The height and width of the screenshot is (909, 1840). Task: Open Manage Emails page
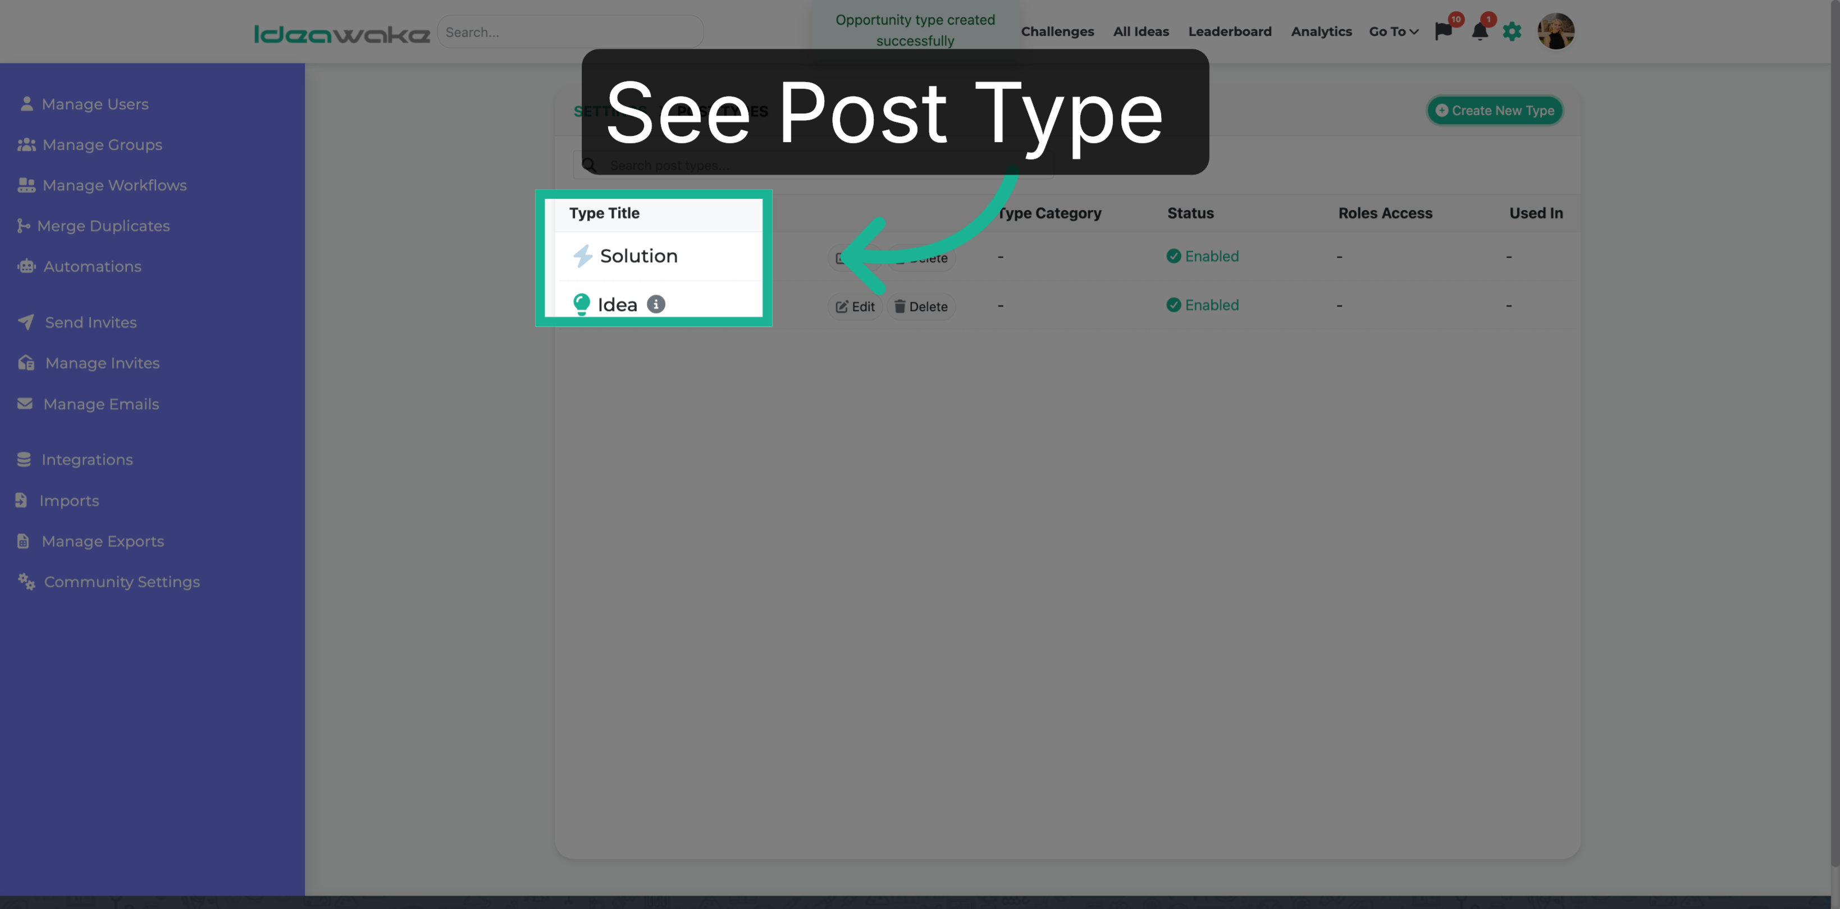tap(89, 404)
